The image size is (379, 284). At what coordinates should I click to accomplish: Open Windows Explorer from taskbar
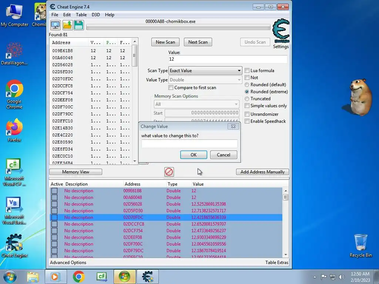click(33, 277)
